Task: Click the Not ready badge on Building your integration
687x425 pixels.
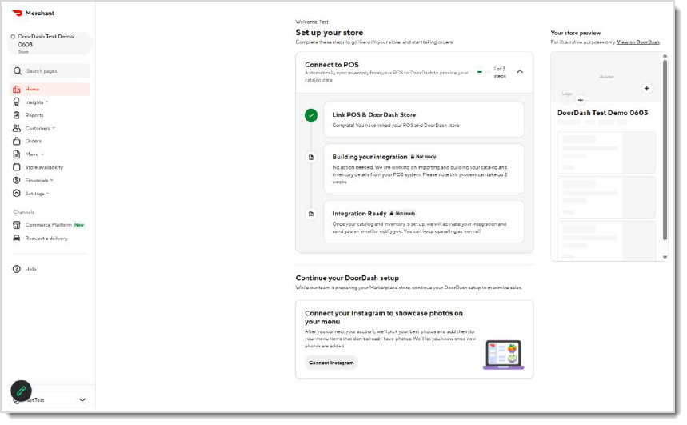Action: click(x=423, y=157)
